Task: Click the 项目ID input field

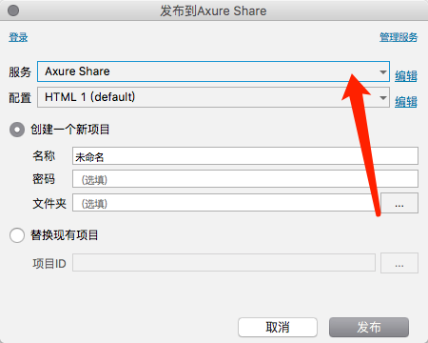Action: pos(224,262)
